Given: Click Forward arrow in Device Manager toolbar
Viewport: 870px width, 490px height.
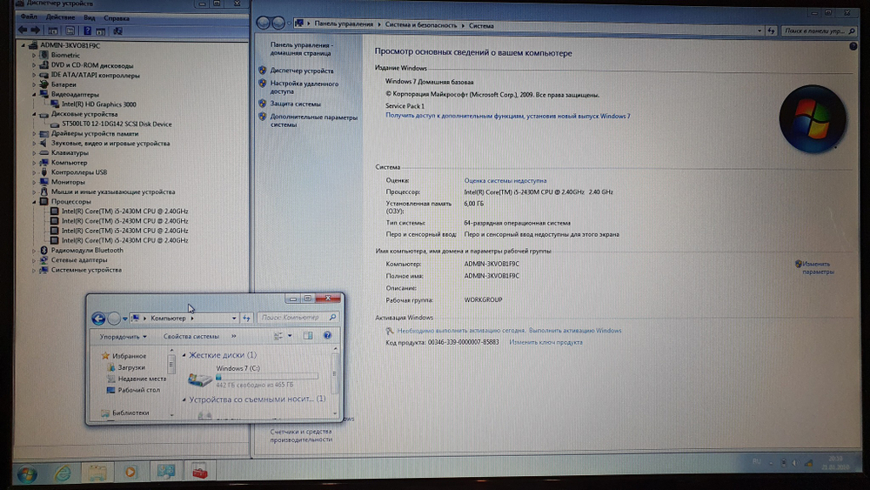Looking at the screenshot, I should point(35,30).
